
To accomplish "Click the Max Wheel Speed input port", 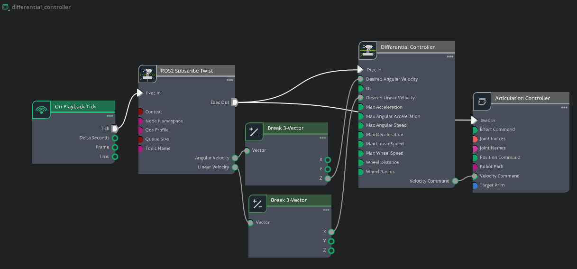I will pyautogui.click(x=361, y=153).
